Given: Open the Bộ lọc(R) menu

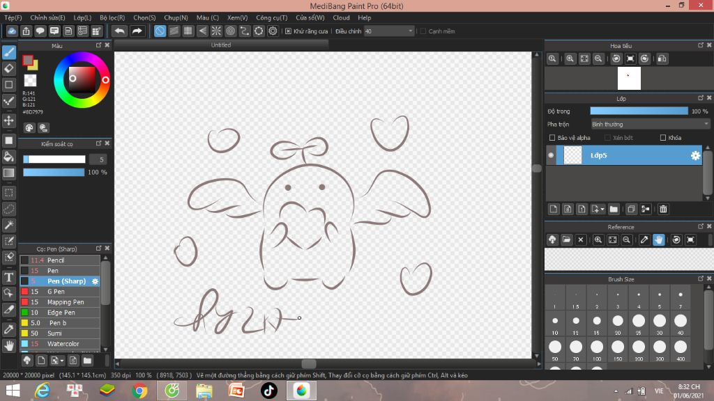Looking at the screenshot, I should coord(112,17).
